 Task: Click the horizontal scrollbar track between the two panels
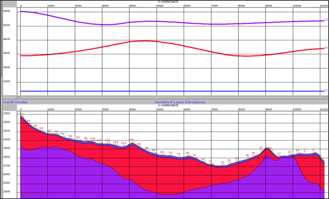(x=172, y=98)
